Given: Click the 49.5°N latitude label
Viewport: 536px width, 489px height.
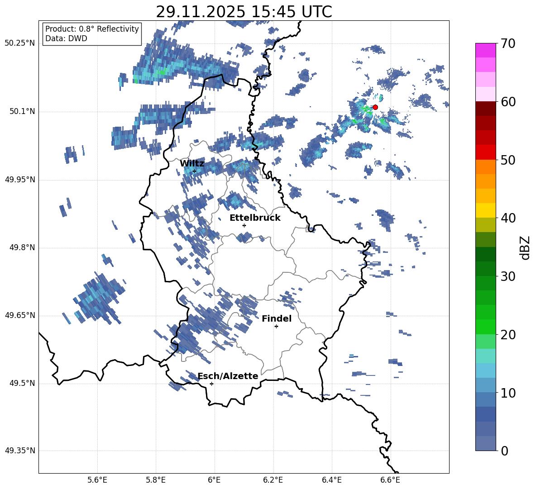Looking at the screenshot, I should pos(22,383).
